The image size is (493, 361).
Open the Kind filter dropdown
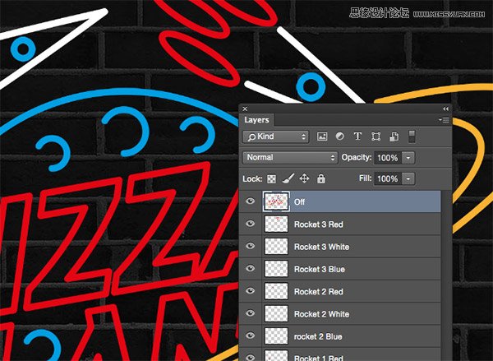(276, 137)
